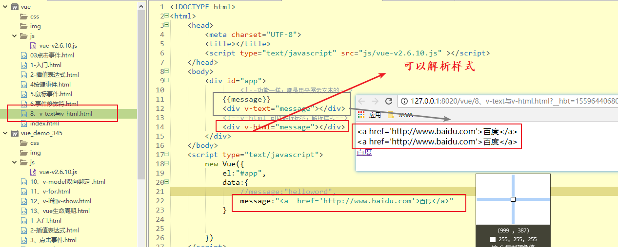Fold the data object on line 20
The width and height of the screenshot is (618, 247).
pyautogui.click(x=166, y=182)
